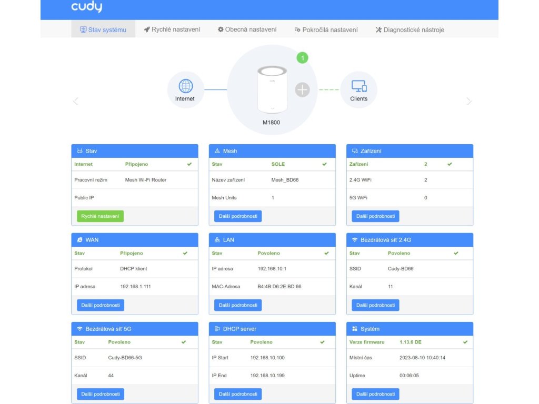Open Diagnostické nástroje tab

pyautogui.click(x=410, y=30)
